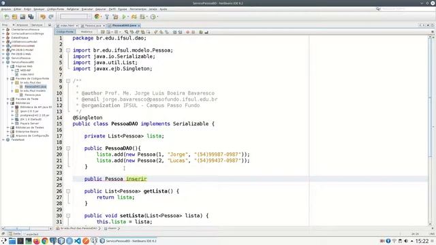The image size is (436, 245).
Task: Place cursor at end of line 24 inserir
Action: (x=147, y=179)
